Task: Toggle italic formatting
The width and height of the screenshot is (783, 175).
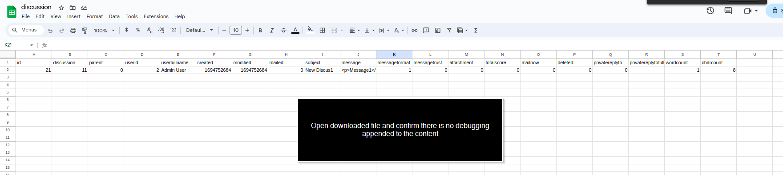Action: (x=272, y=31)
